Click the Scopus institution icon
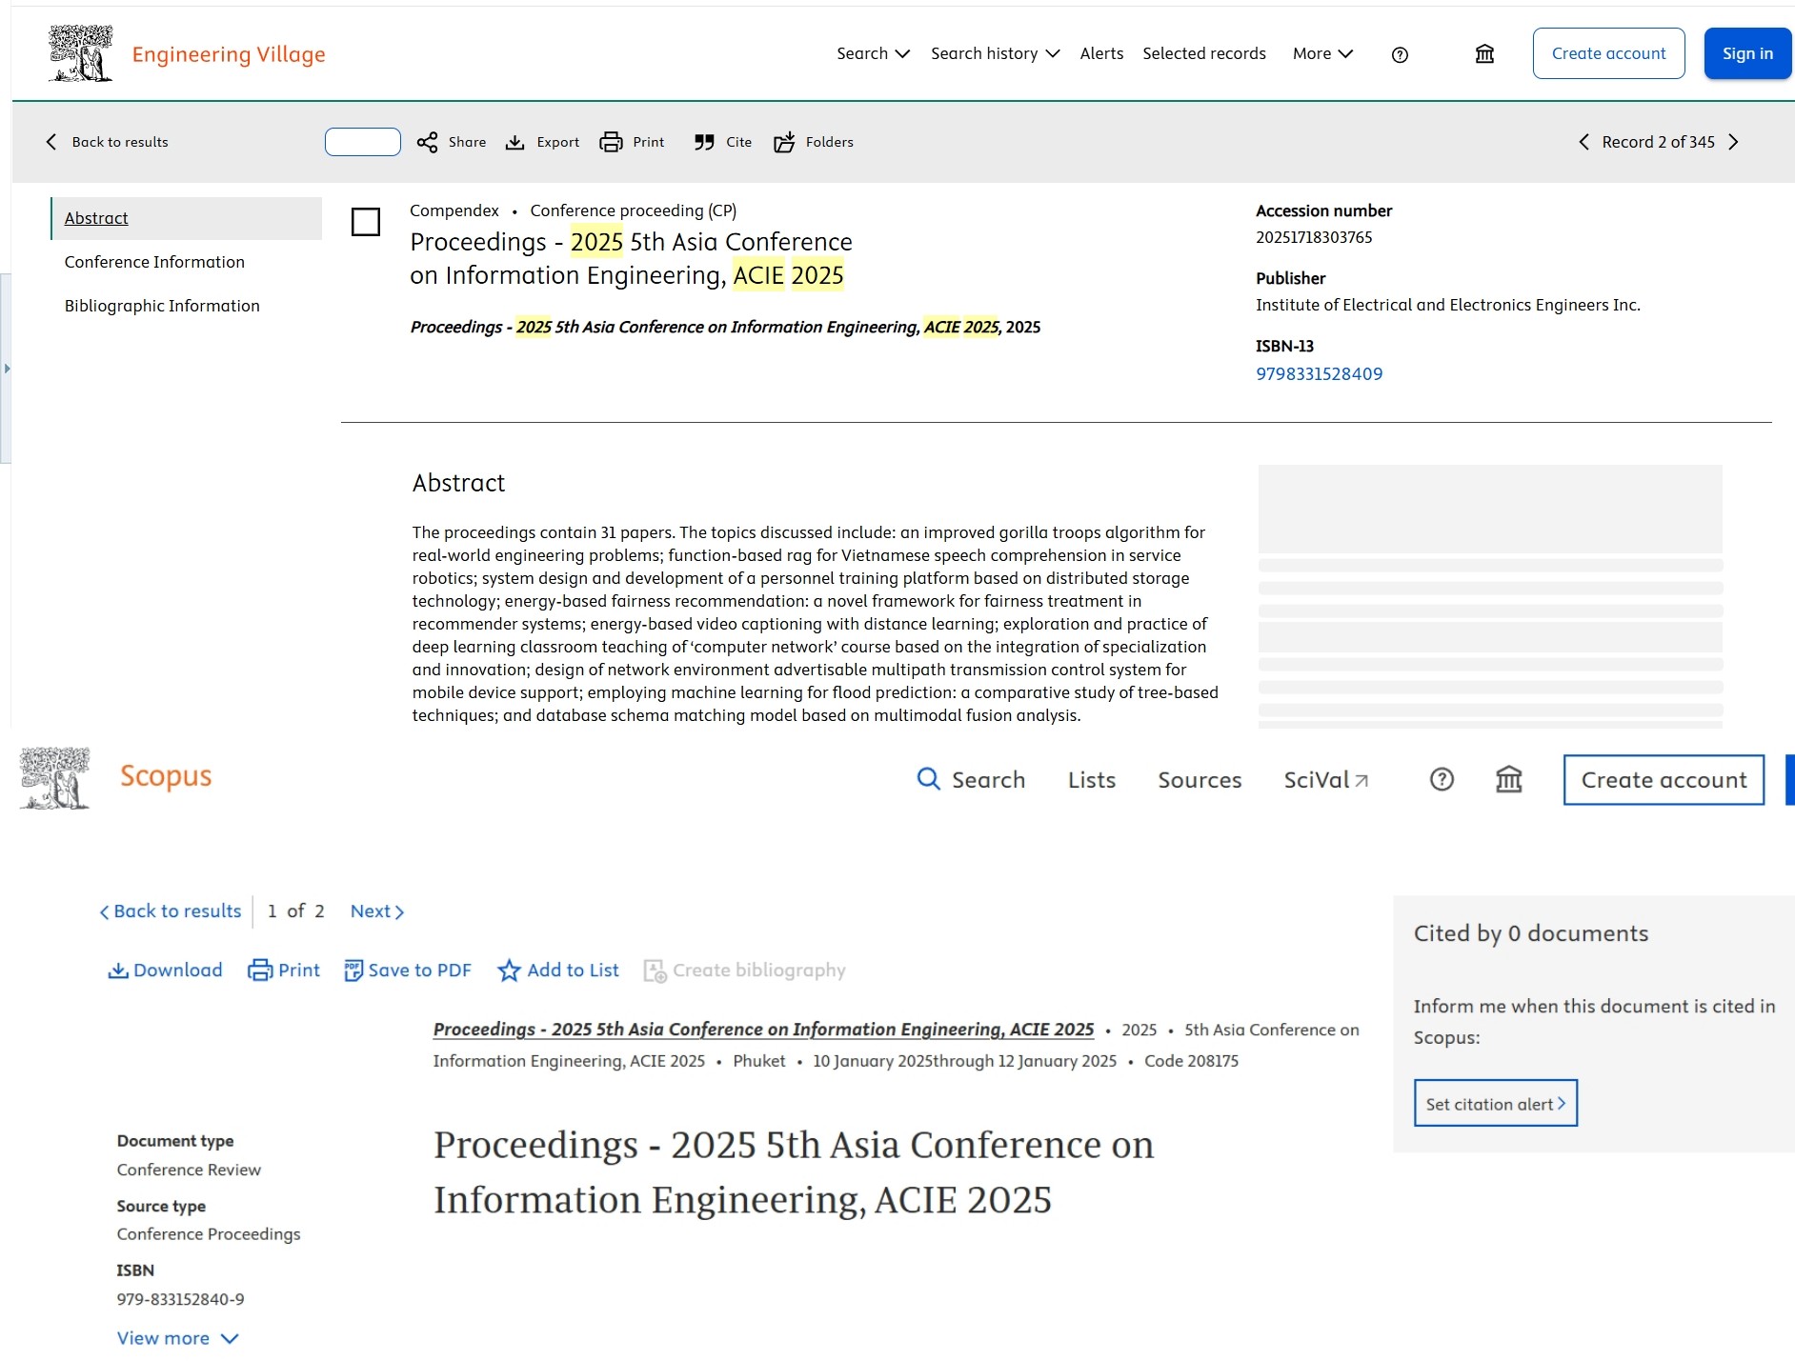Image resolution: width=1795 pixels, height=1361 pixels. [x=1508, y=779]
